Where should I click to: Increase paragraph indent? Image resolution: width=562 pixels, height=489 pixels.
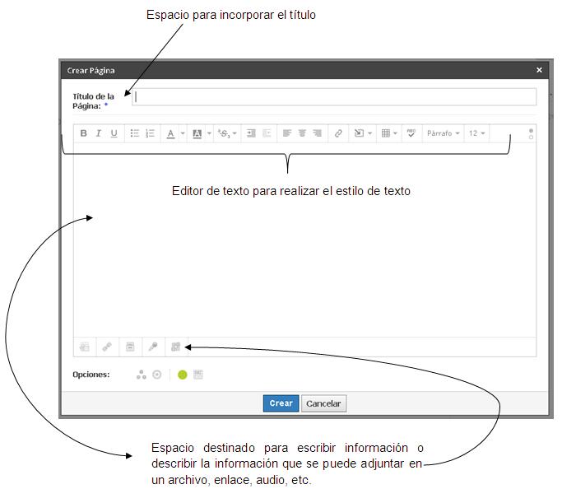(251, 133)
